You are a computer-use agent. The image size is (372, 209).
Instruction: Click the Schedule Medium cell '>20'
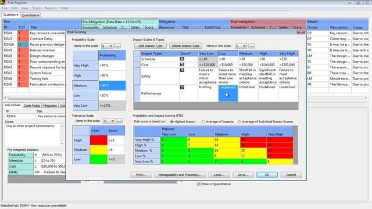[x=248, y=59]
